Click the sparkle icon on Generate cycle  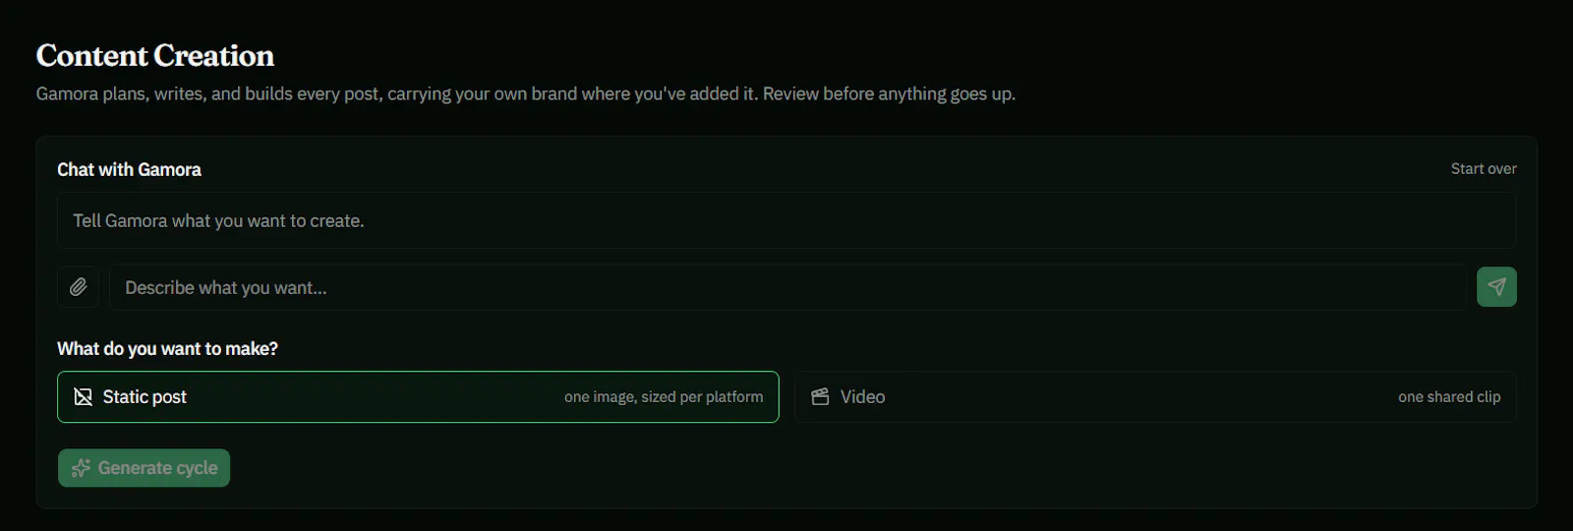pos(81,468)
